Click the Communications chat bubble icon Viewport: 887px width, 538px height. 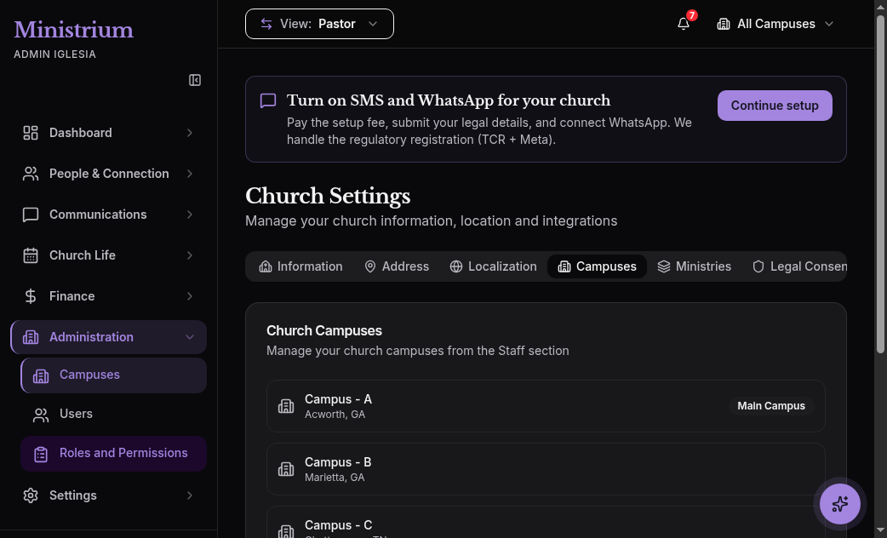tap(31, 215)
